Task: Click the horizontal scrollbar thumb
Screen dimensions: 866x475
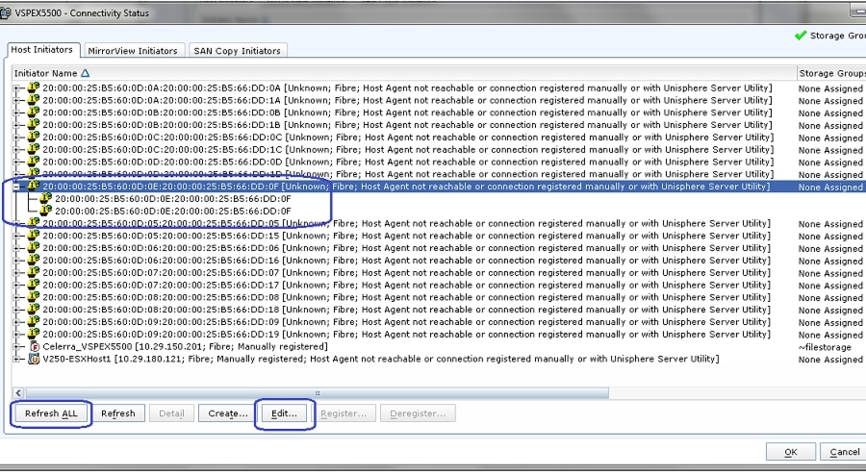Action: (x=317, y=393)
